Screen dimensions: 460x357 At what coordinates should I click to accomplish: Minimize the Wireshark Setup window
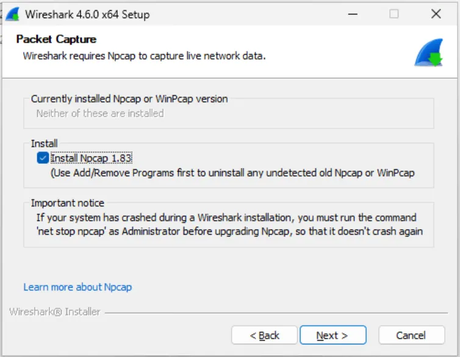pyautogui.click(x=353, y=14)
